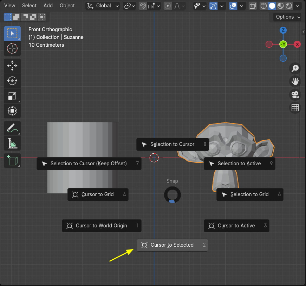Choose Selection to Grid
Viewport: 306px width, 286px height.
[x=250, y=194]
